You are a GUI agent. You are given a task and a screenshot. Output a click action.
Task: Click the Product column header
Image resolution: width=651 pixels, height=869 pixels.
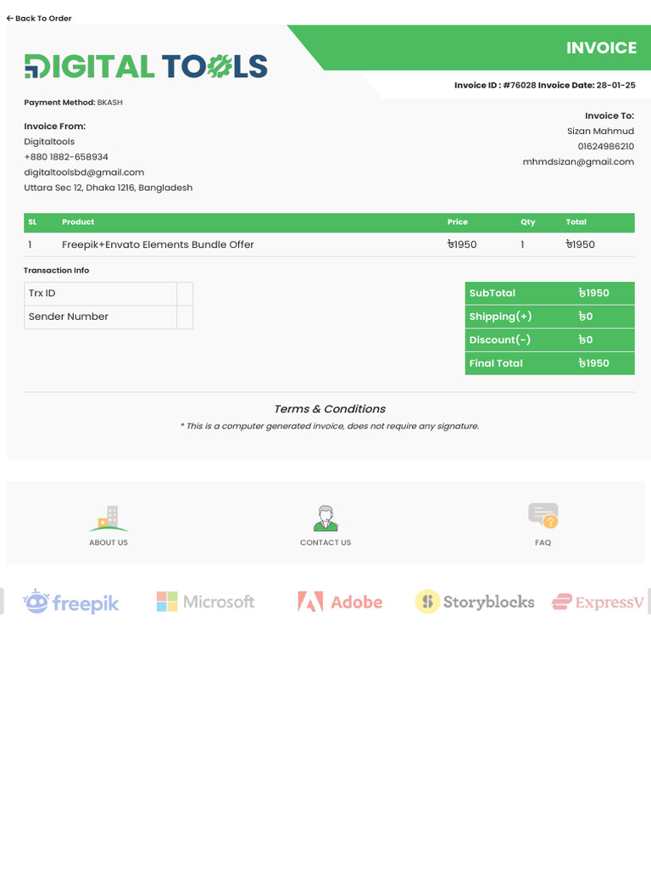pos(78,221)
